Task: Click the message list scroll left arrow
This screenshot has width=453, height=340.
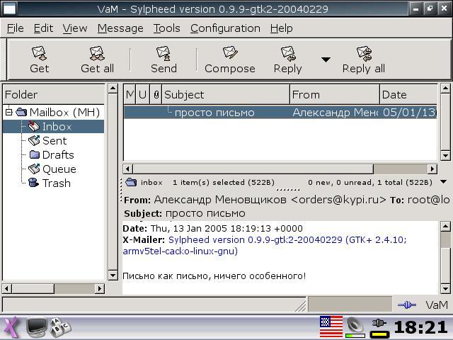Action: [127, 169]
